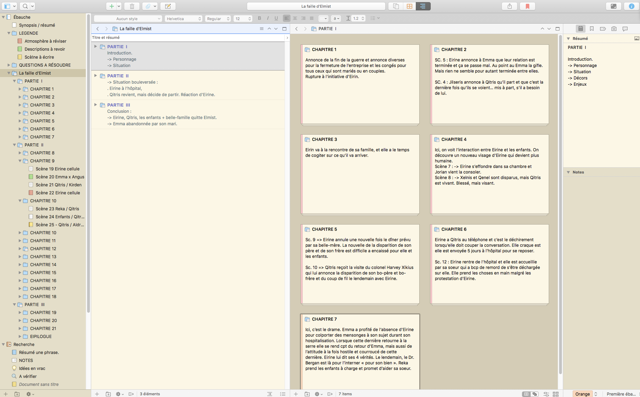Switch to Outline view mode
The height and width of the screenshot is (397, 640).
tap(423, 6)
